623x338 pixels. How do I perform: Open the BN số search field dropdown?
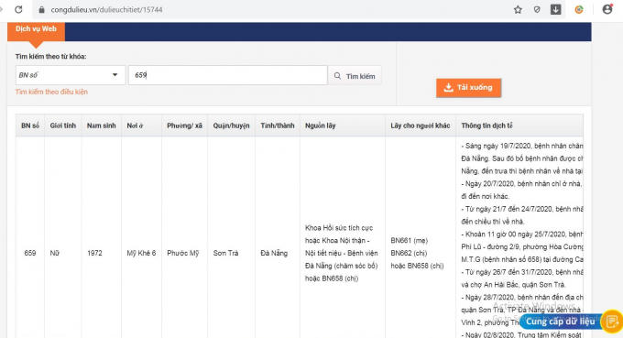click(x=71, y=75)
